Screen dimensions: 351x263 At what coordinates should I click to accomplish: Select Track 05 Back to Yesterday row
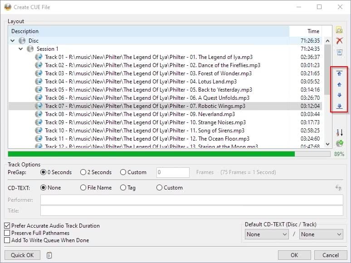click(165, 90)
